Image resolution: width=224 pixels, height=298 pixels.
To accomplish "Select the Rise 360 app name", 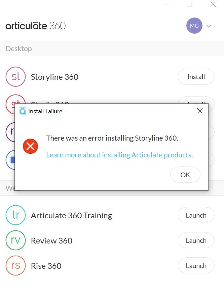I will click(46, 266).
